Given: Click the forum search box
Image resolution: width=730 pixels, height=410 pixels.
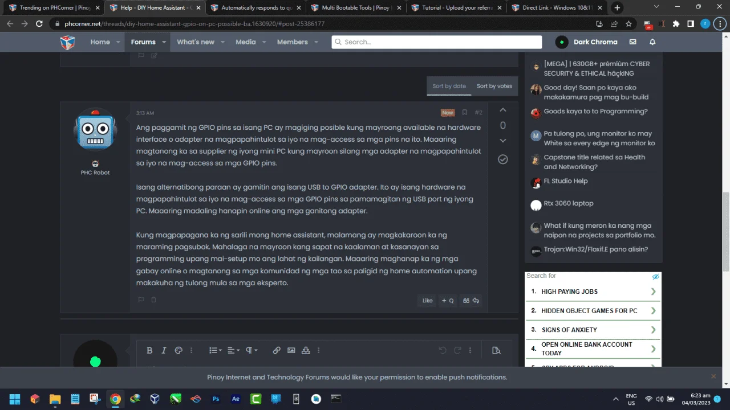Looking at the screenshot, I should tap(437, 42).
